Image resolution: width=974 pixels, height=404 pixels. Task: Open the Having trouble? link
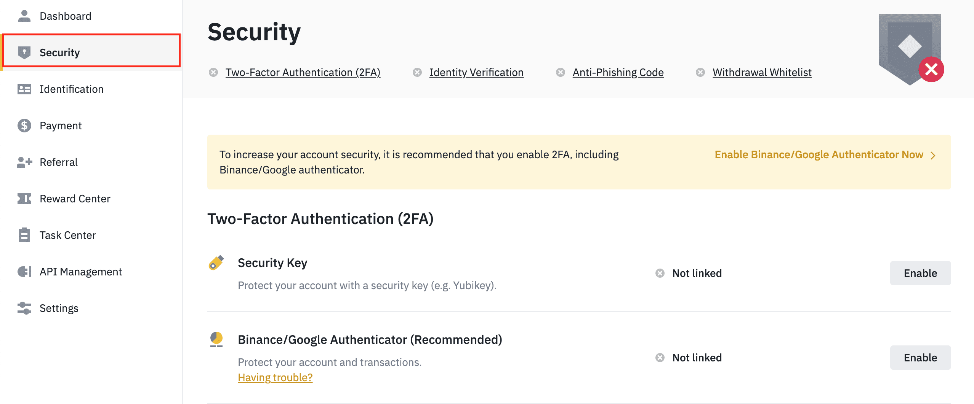pos(275,377)
